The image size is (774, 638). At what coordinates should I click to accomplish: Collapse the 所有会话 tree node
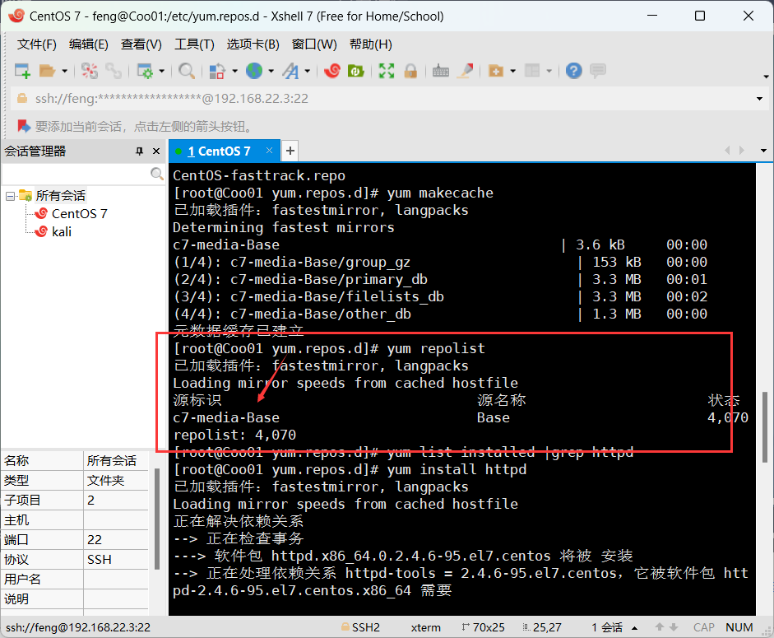coord(10,196)
